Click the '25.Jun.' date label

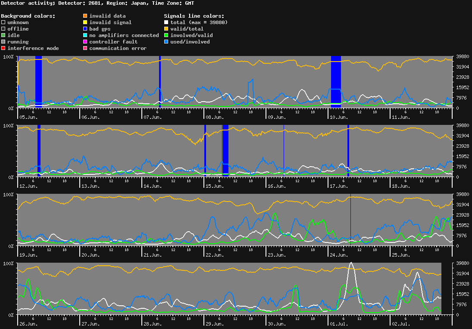click(x=400, y=255)
